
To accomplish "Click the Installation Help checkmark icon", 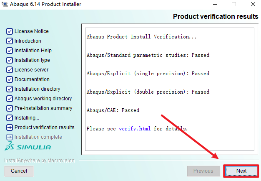I will click(10, 51).
